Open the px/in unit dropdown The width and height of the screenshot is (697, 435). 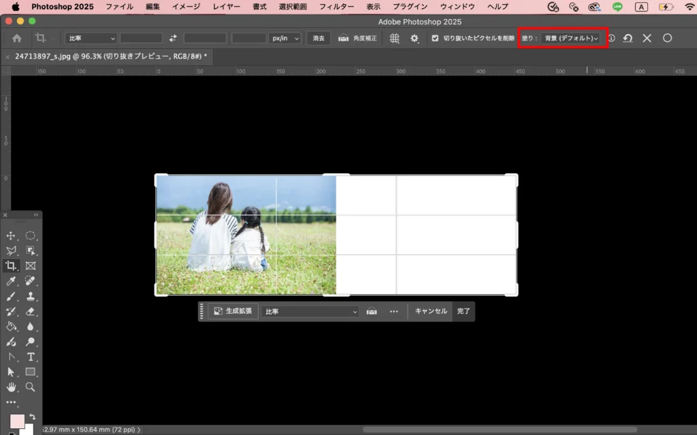(x=286, y=39)
